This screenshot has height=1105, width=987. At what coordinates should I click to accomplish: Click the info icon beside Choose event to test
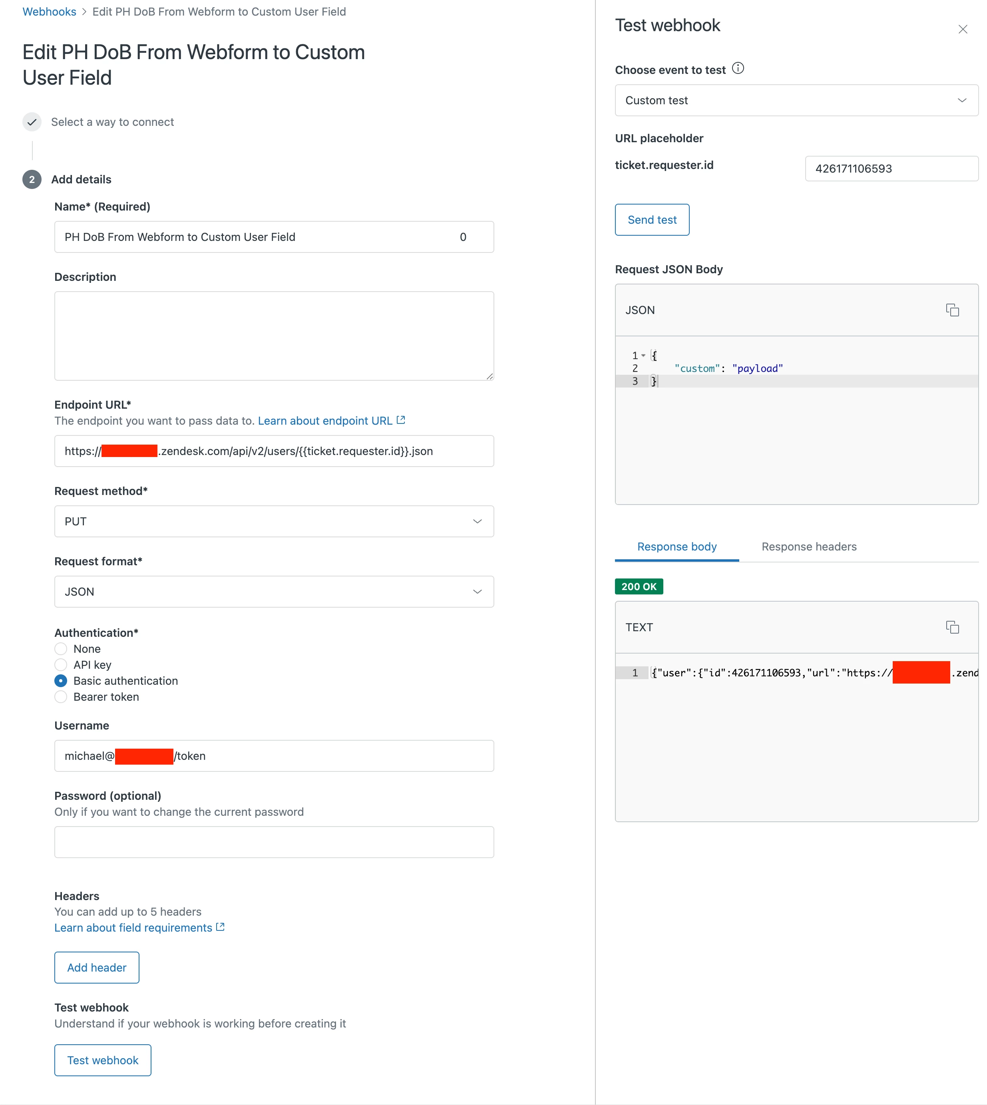(x=738, y=68)
